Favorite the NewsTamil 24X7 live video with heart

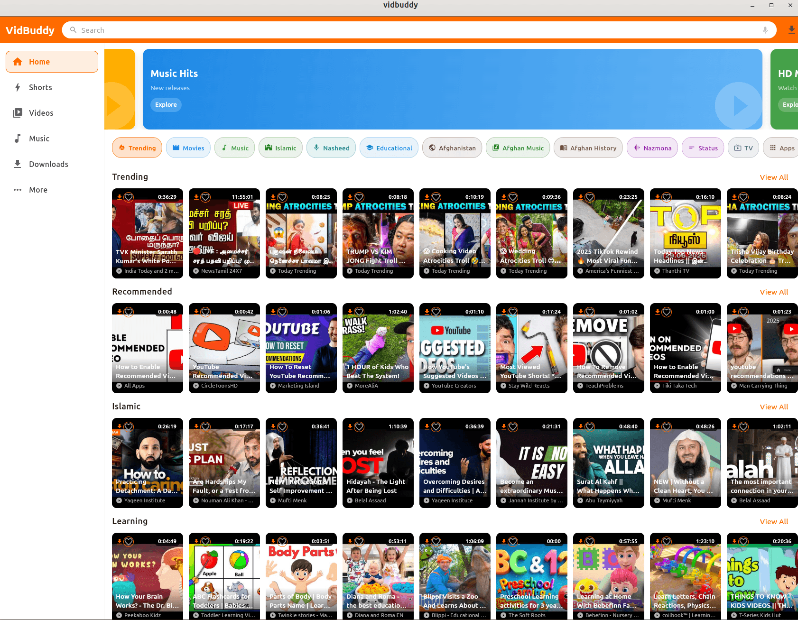pos(205,197)
